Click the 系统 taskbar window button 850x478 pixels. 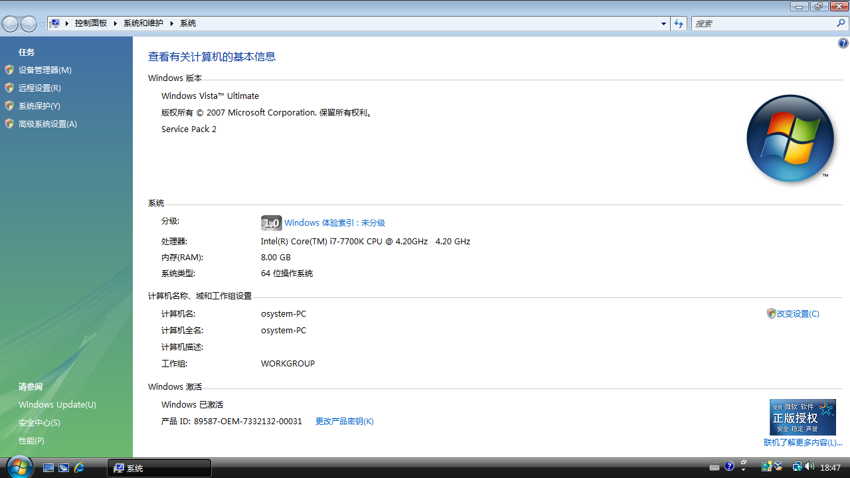[x=159, y=468]
